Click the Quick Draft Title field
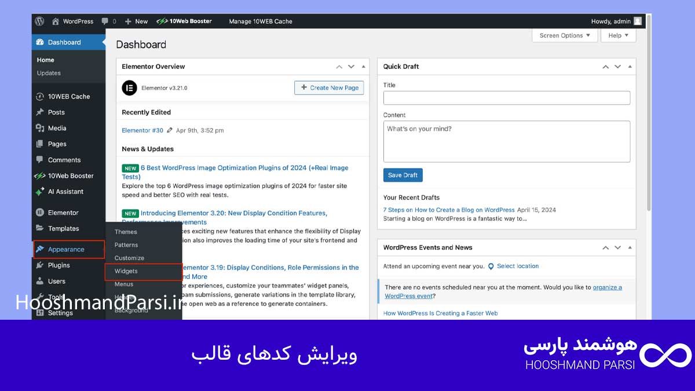 coord(507,98)
